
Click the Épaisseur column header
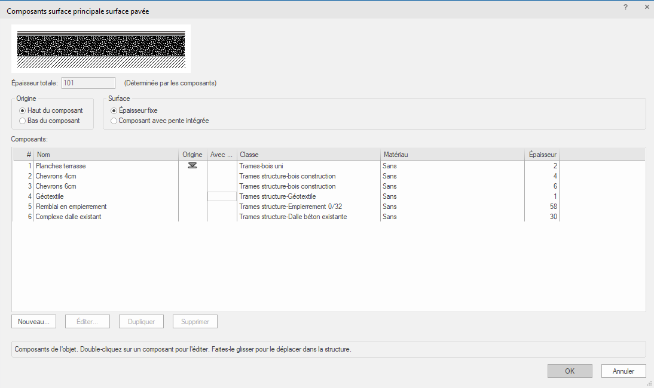click(542, 155)
